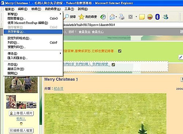Click the pencil icon at right edge of green banner
The height and width of the screenshot is (134, 183).
click(181, 57)
